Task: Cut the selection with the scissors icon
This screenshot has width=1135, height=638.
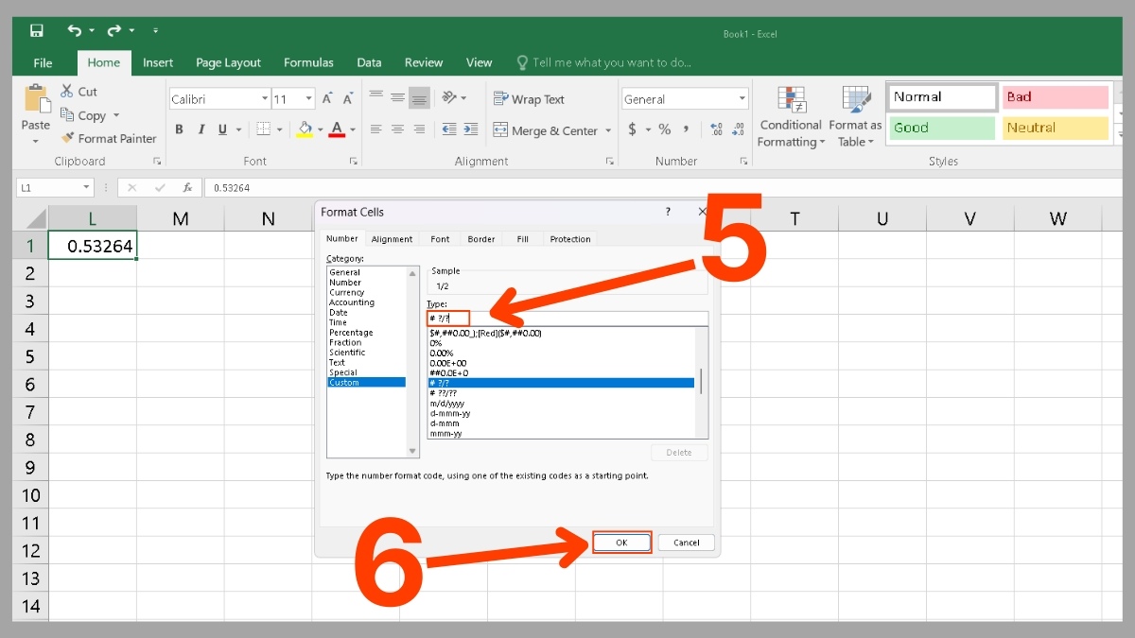Action: coord(67,92)
